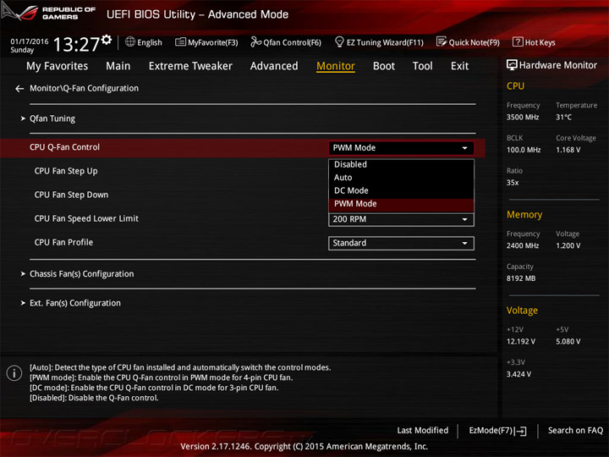
Task: Click the +3.3V reading 3.424 V
Action: [518, 374]
